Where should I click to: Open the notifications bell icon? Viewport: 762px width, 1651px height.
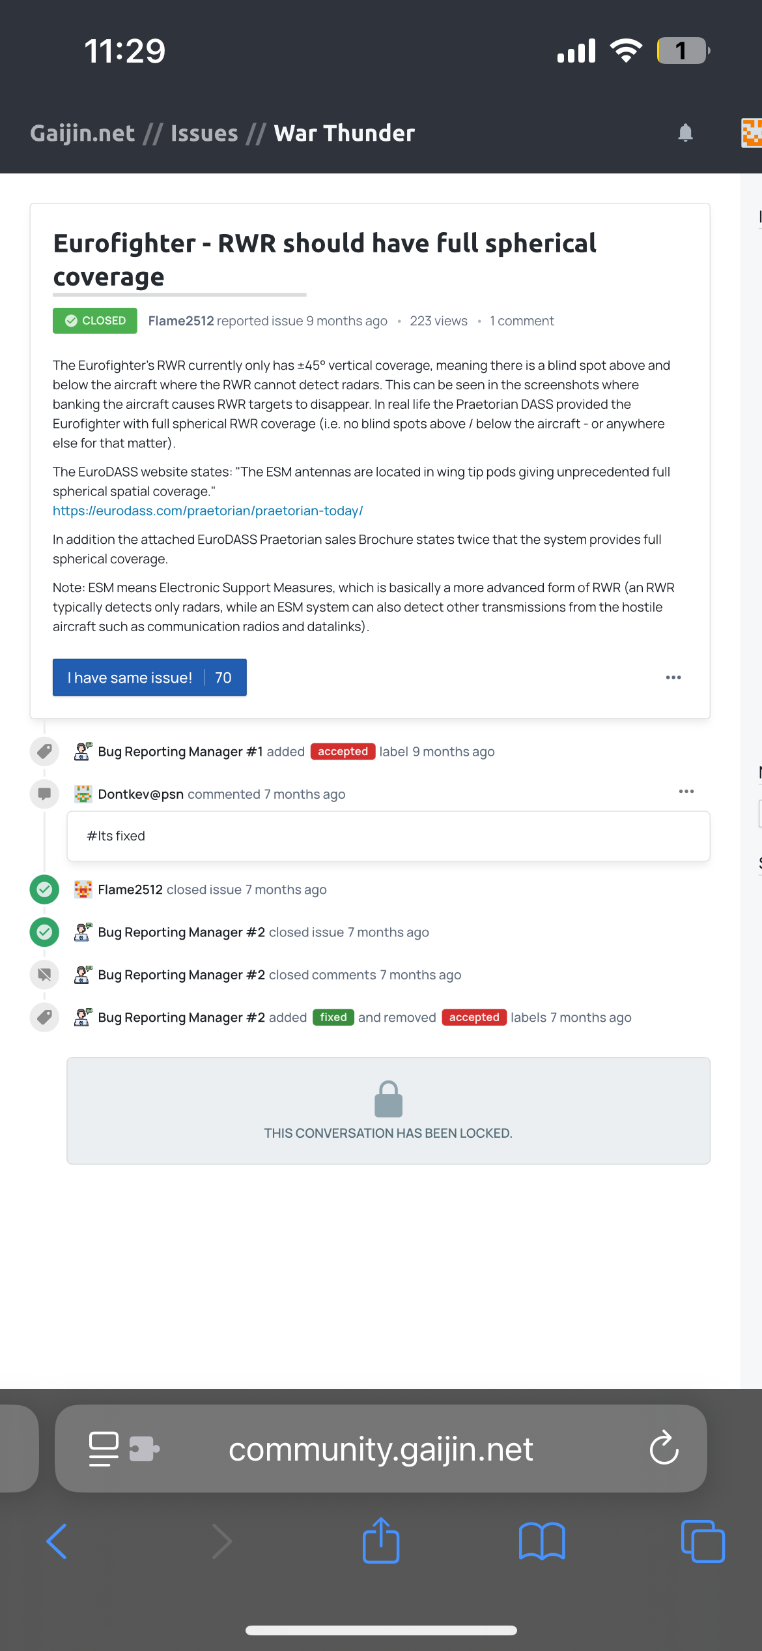(685, 133)
